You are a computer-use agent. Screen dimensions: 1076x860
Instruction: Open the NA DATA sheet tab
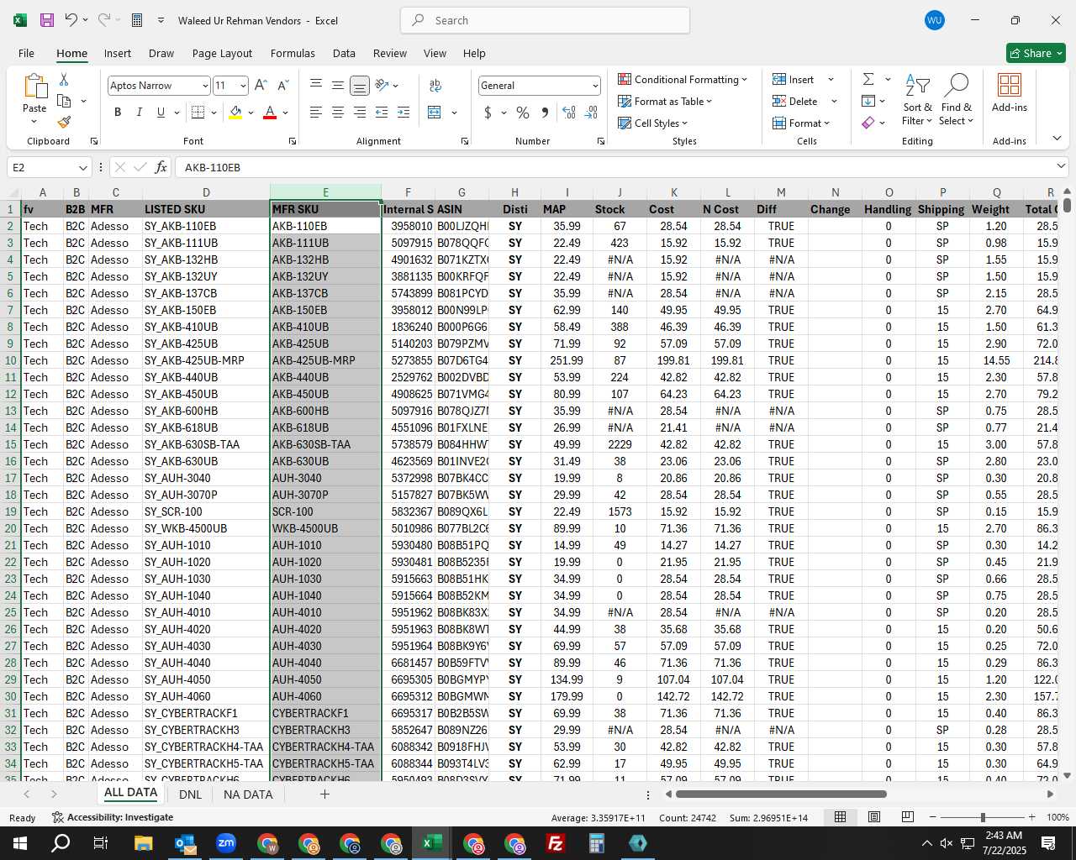coord(248,794)
